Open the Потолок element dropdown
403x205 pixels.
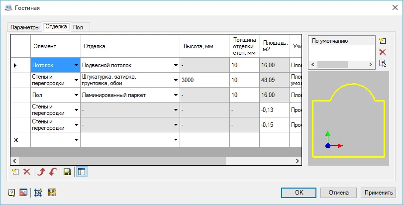click(76, 65)
